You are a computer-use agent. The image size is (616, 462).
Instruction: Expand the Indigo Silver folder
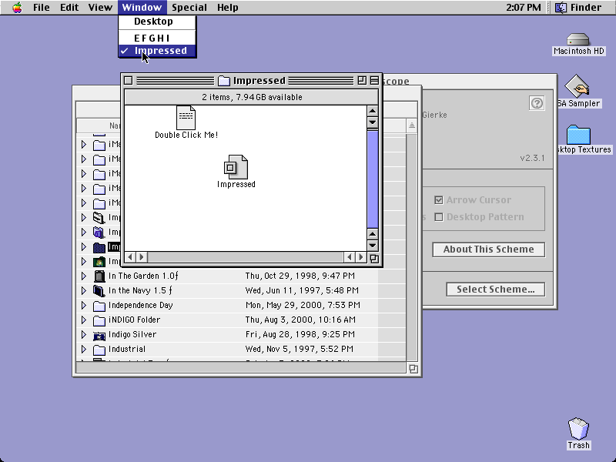(84, 334)
